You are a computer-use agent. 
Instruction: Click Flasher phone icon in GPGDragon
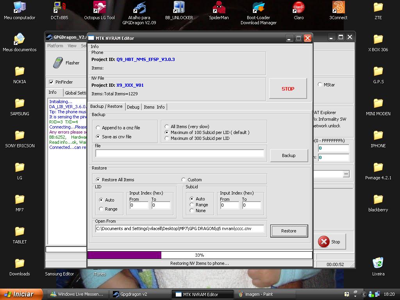point(58,62)
